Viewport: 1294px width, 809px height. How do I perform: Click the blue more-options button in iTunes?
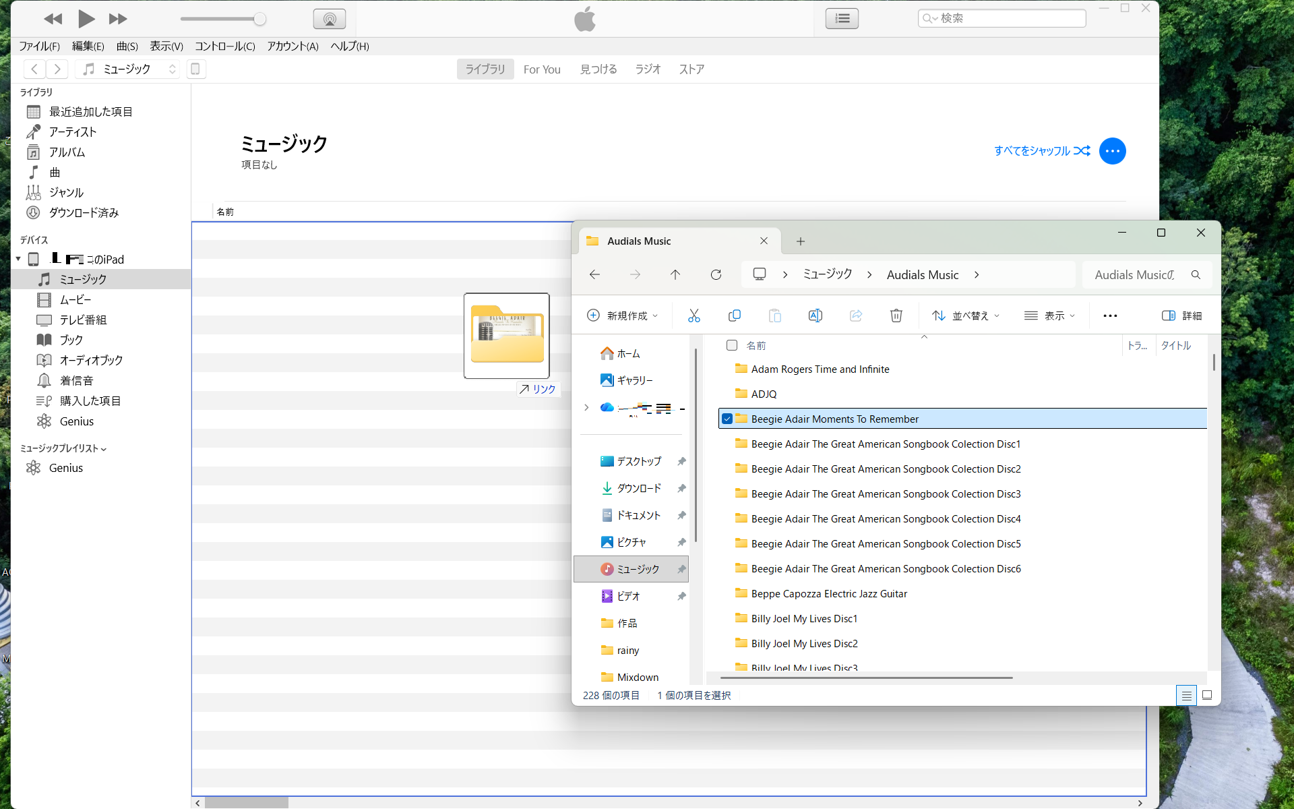[x=1112, y=151]
